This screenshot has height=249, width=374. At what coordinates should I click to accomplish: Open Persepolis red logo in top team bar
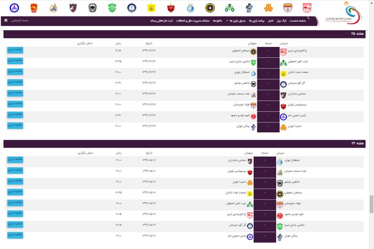[x=171, y=8]
